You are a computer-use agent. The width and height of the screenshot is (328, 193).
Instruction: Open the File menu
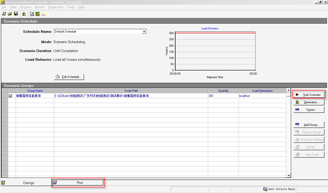click(4, 7)
